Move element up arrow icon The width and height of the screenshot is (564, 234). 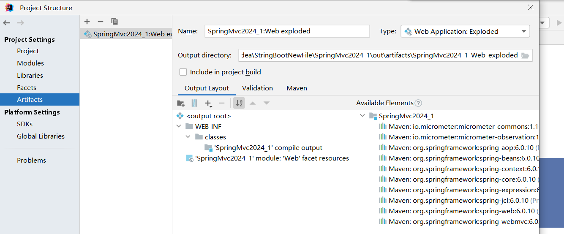[253, 103]
